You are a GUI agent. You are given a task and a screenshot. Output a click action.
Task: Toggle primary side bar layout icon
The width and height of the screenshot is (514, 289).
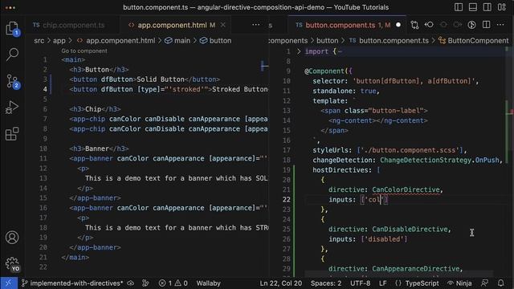click(459, 7)
